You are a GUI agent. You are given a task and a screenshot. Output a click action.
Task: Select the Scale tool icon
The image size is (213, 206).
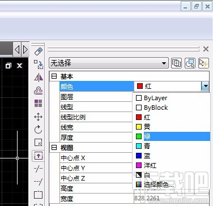point(39,143)
